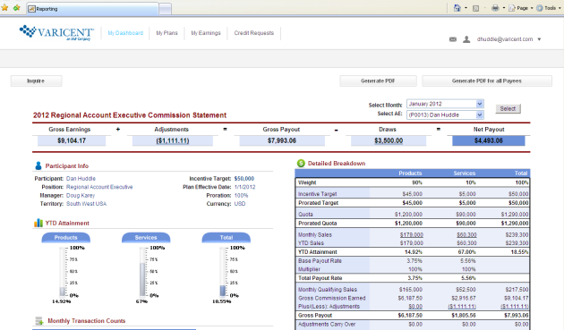Click the browser Print icon
The height and width of the screenshot is (330, 564).
[x=495, y=8]
